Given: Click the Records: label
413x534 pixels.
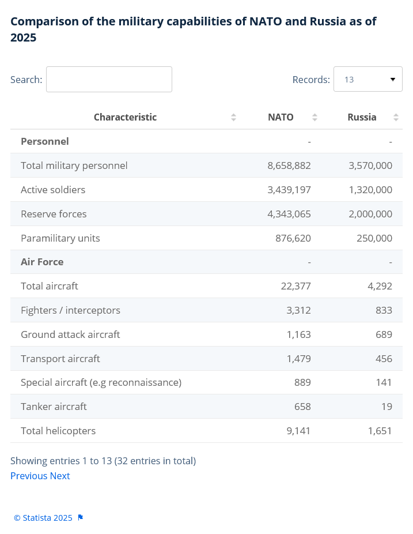Looking at the screenshot, I should point(311,80).
